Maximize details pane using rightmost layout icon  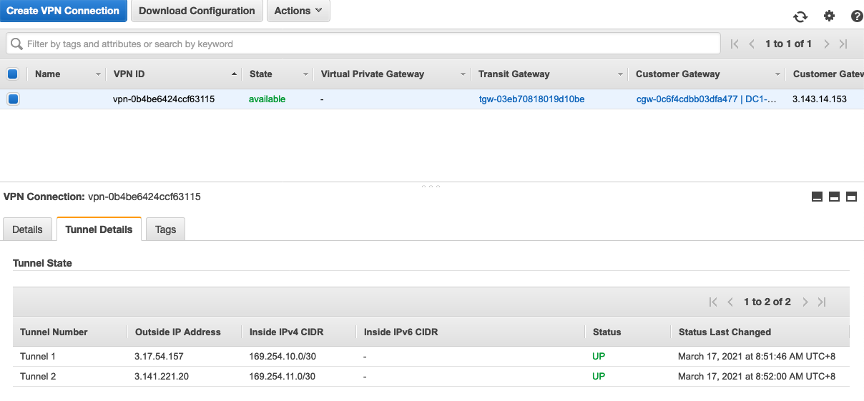pyautogui.click(x=851, y=197)
